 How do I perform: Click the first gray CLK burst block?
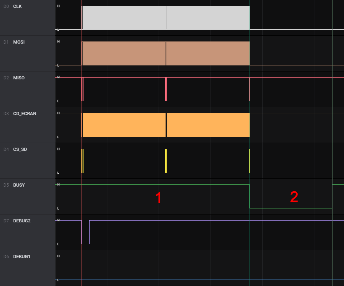coord(124,18)
